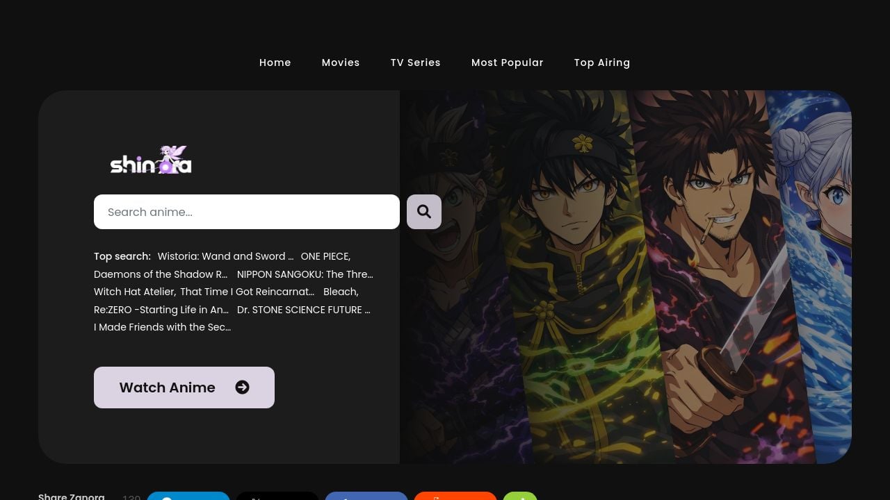Screen dimensions: 890x500
Task: Click the arrow icon in Watch Anime
Action: pyautogui.click(x=242, y=387)
